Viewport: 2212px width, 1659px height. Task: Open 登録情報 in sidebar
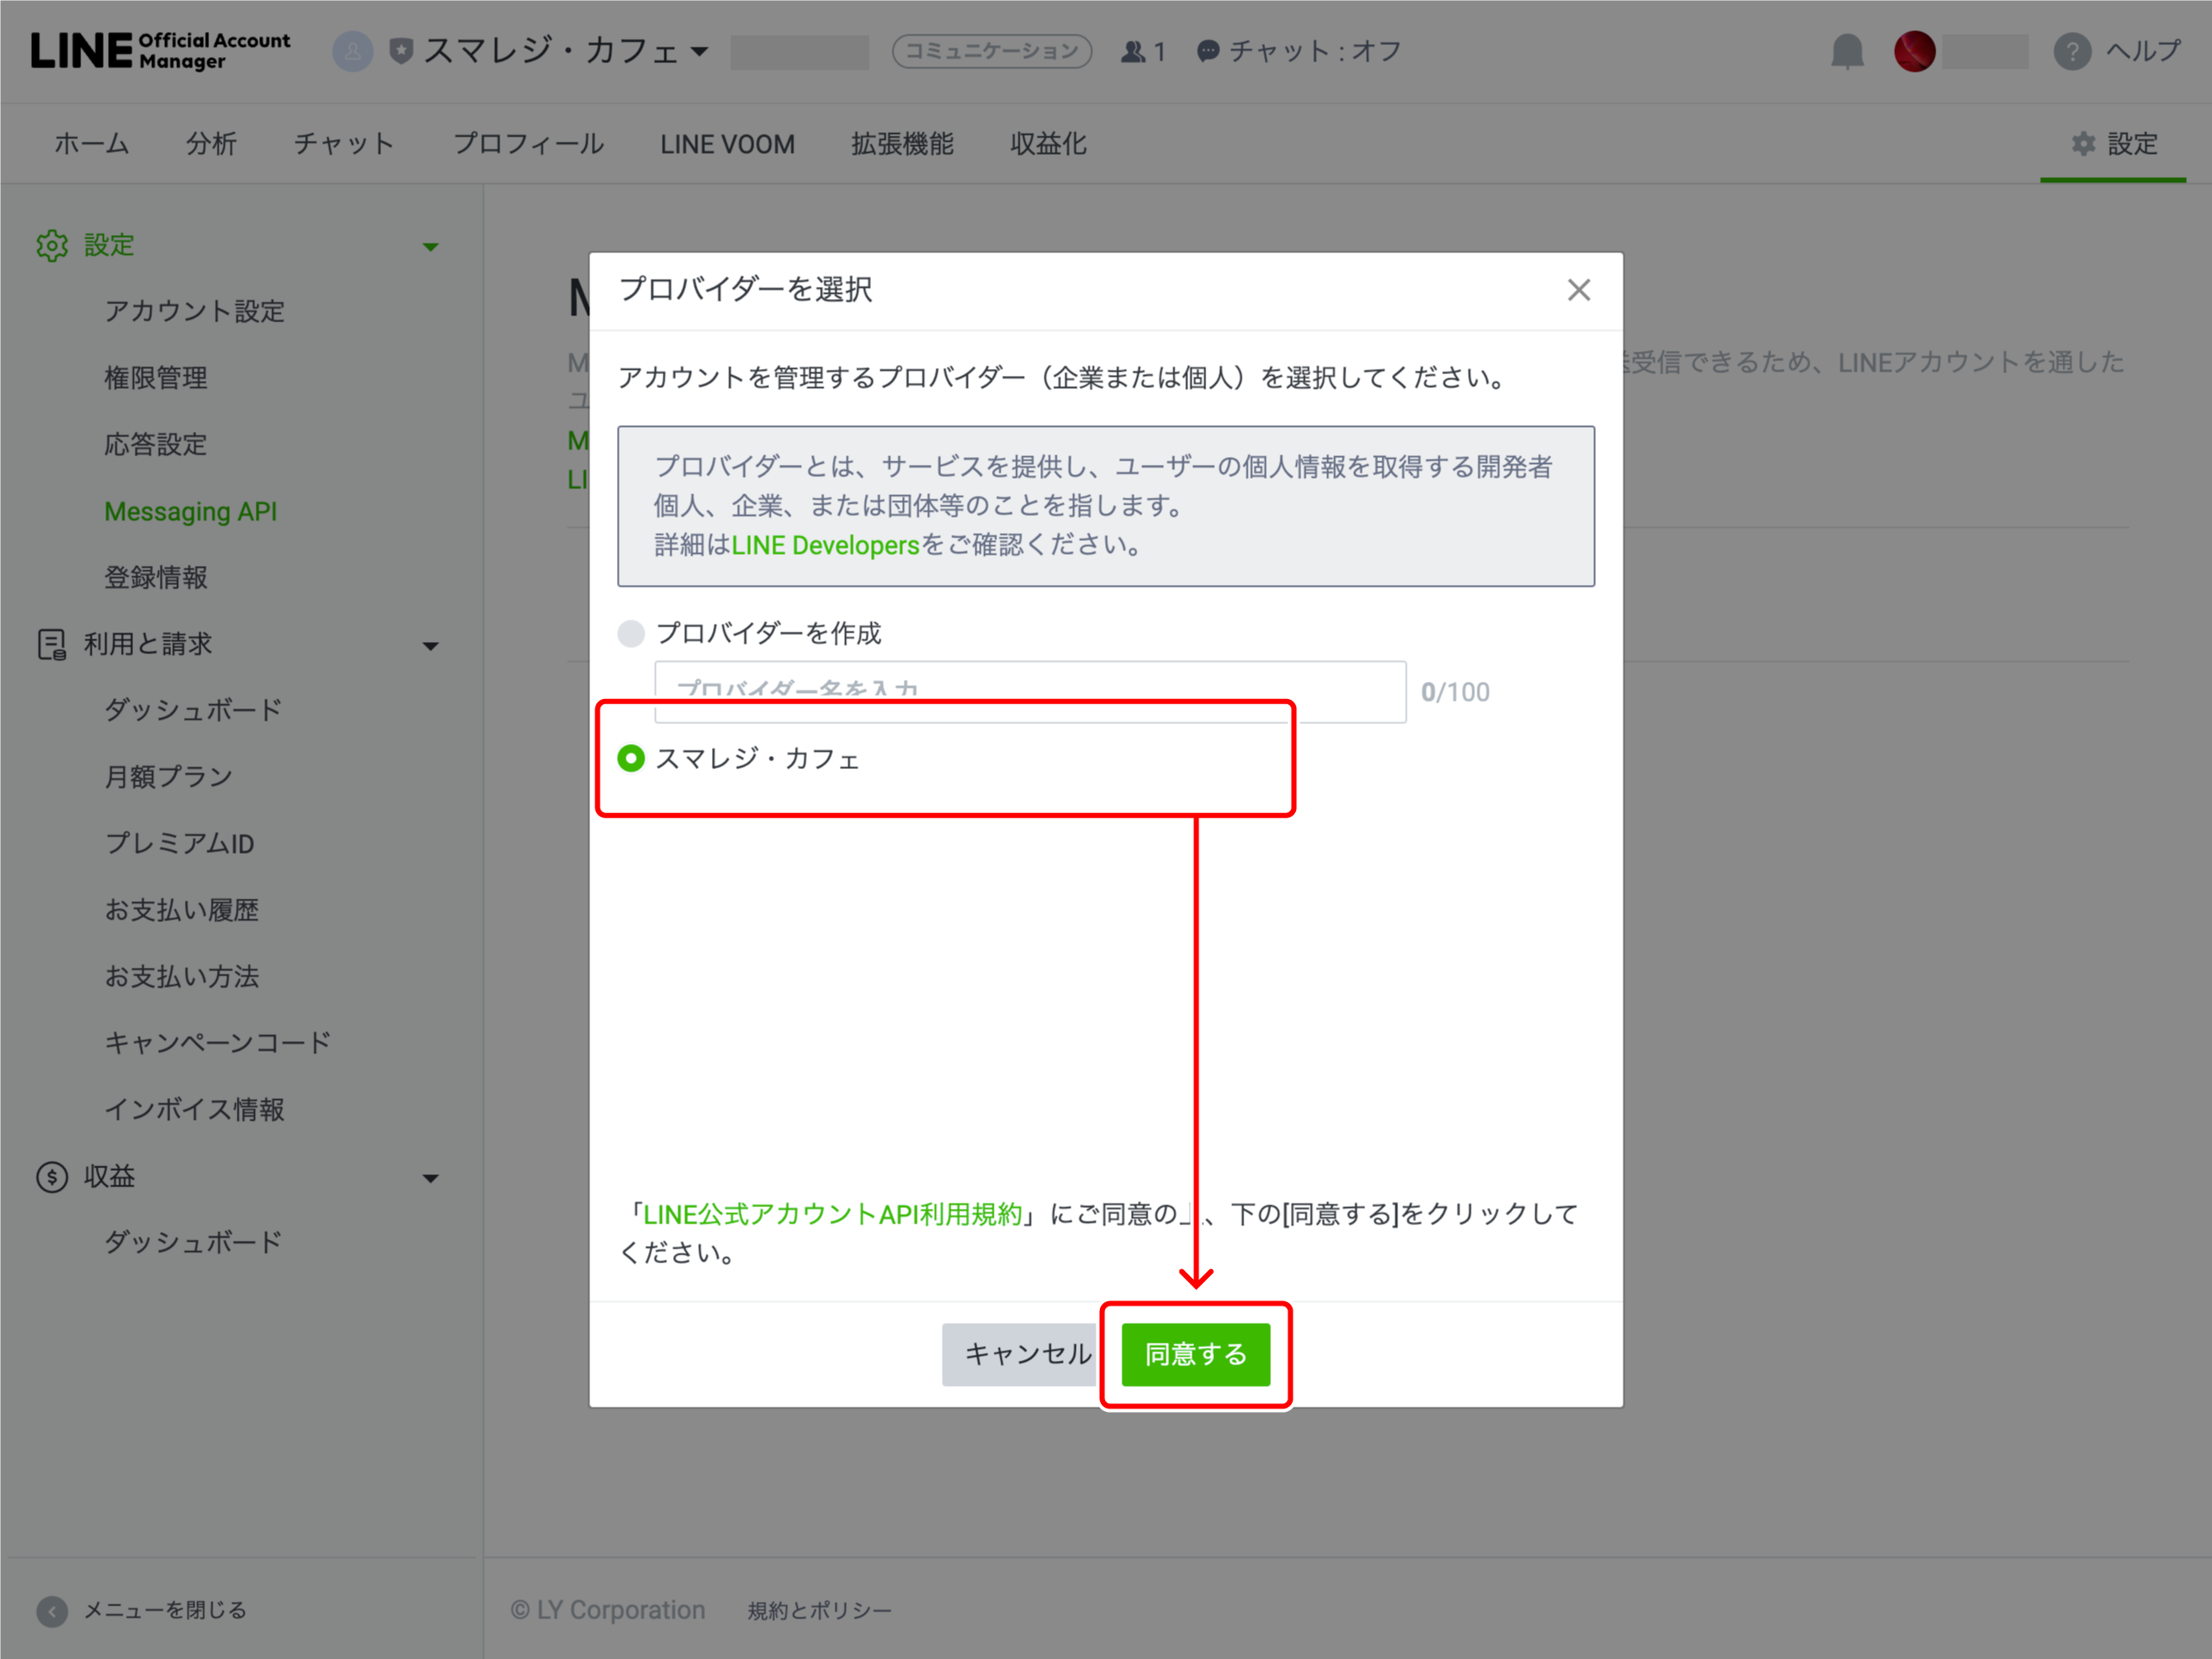156,577
